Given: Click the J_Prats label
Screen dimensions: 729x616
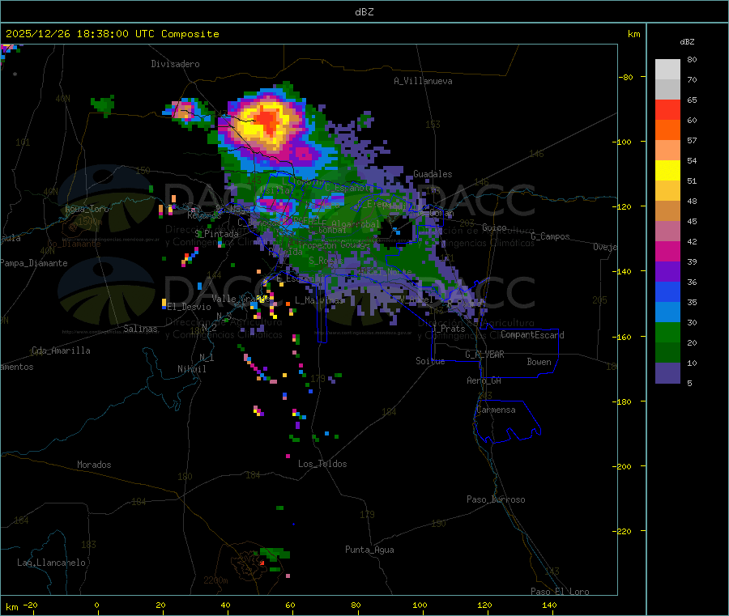Looking at the screenshot, I should click(448, 329).
